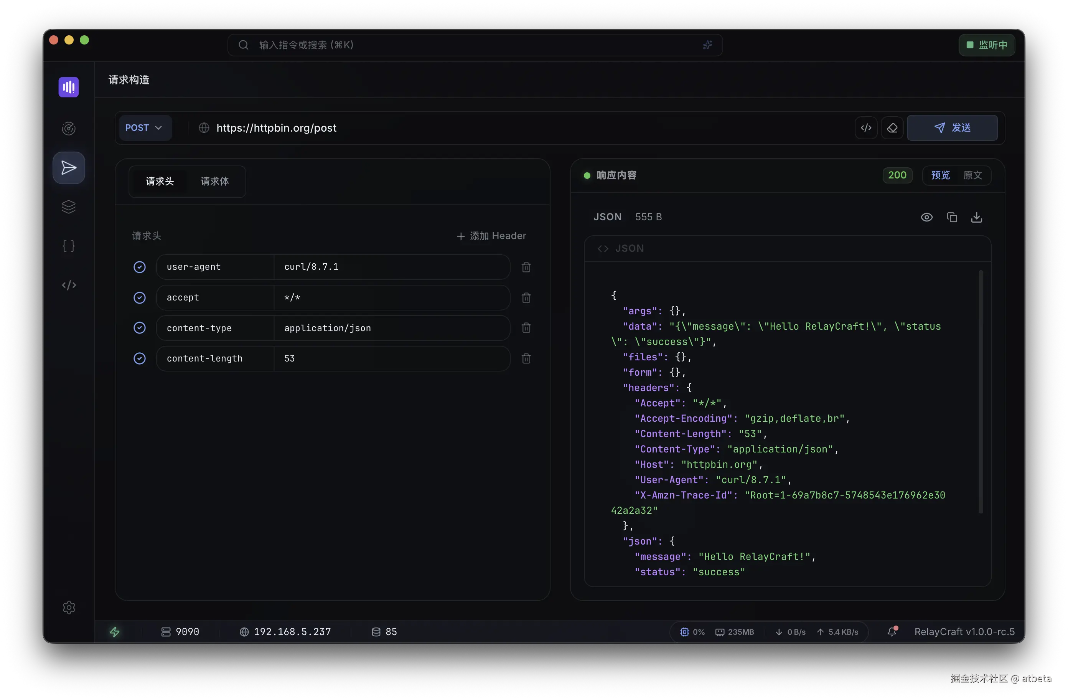Switch response view to 原文 tab

pyautogui.click(x=972, y=175)
